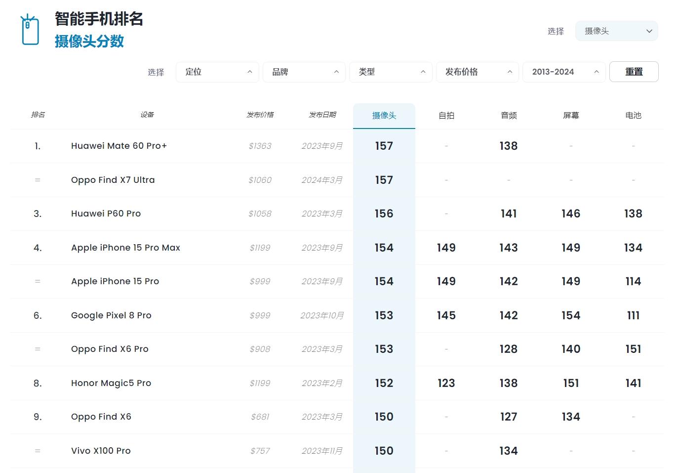Click the $681 price of Oppo Find X6
679x473 pixels.
pyautogui.click(x=260, y=417)
